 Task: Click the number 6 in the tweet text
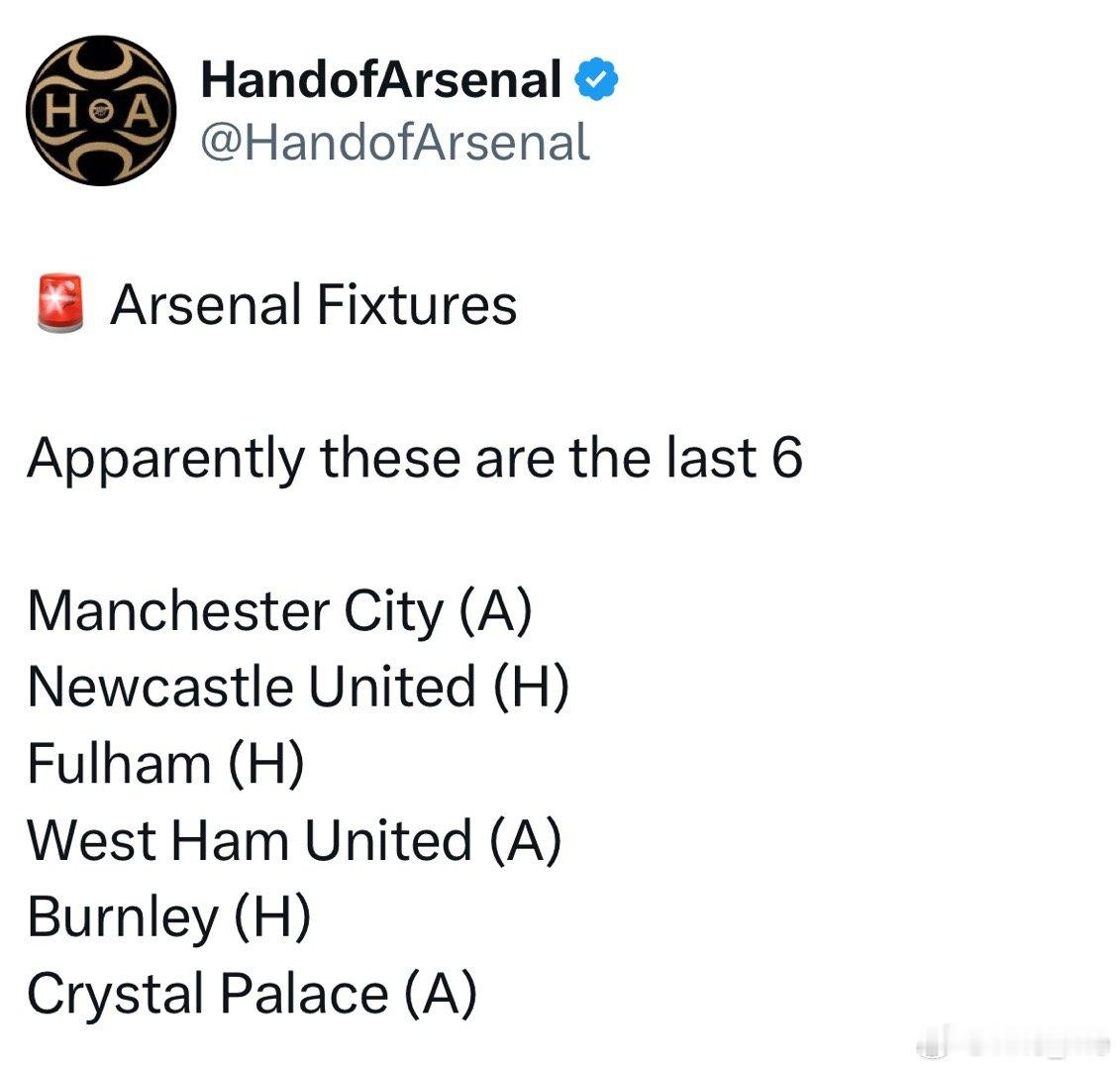[787, 458]
